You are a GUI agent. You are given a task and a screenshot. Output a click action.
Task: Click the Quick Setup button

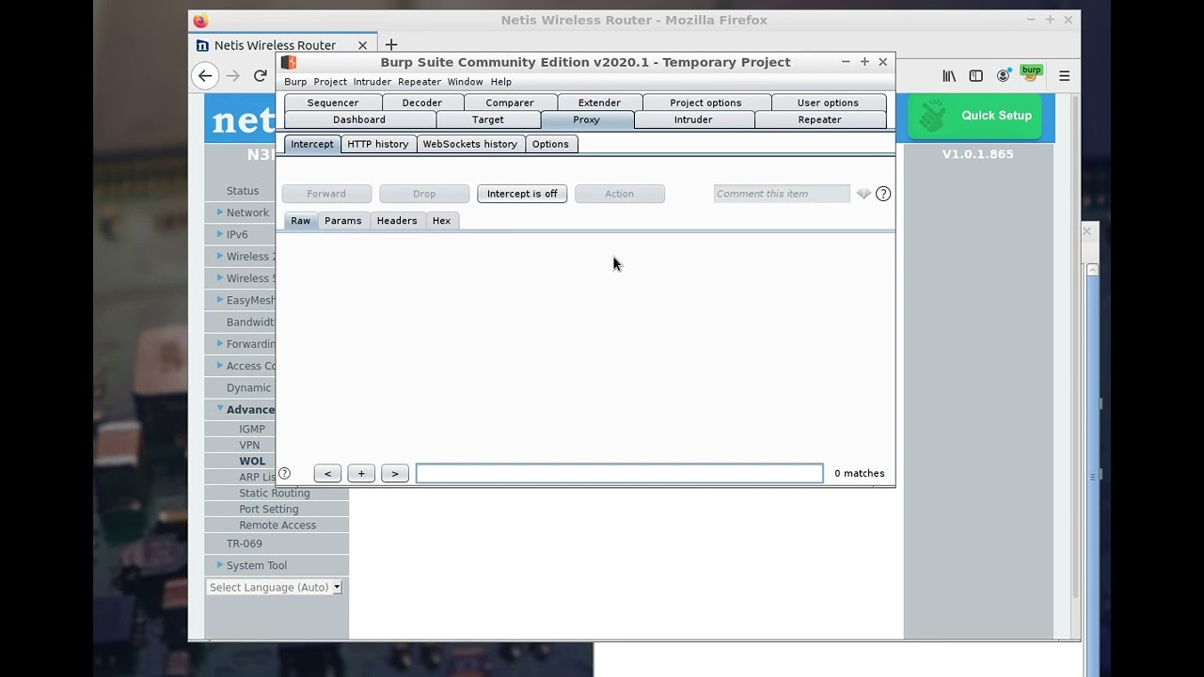(x=974, y=116)
